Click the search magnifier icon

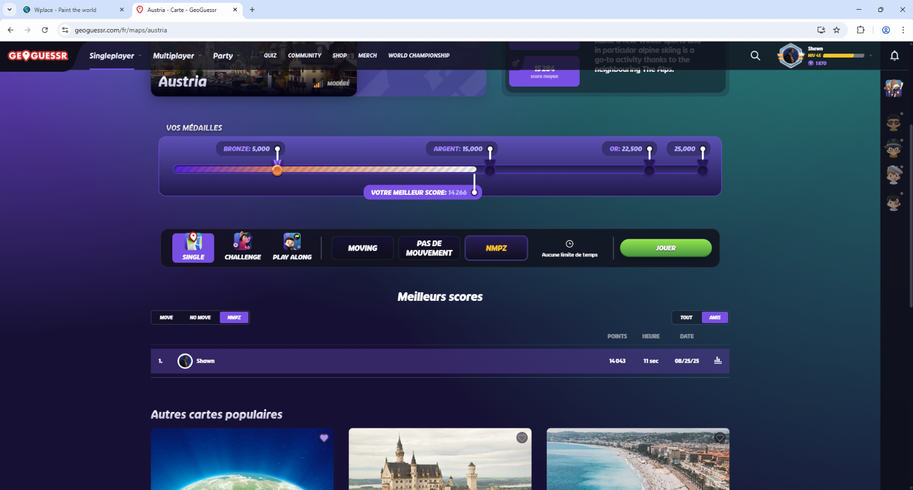coord(755,56)
